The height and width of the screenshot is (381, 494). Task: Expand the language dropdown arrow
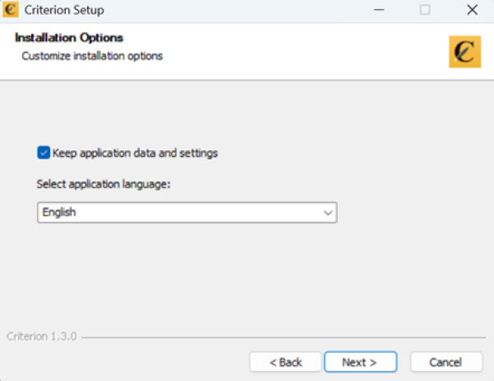pos(329,213)
